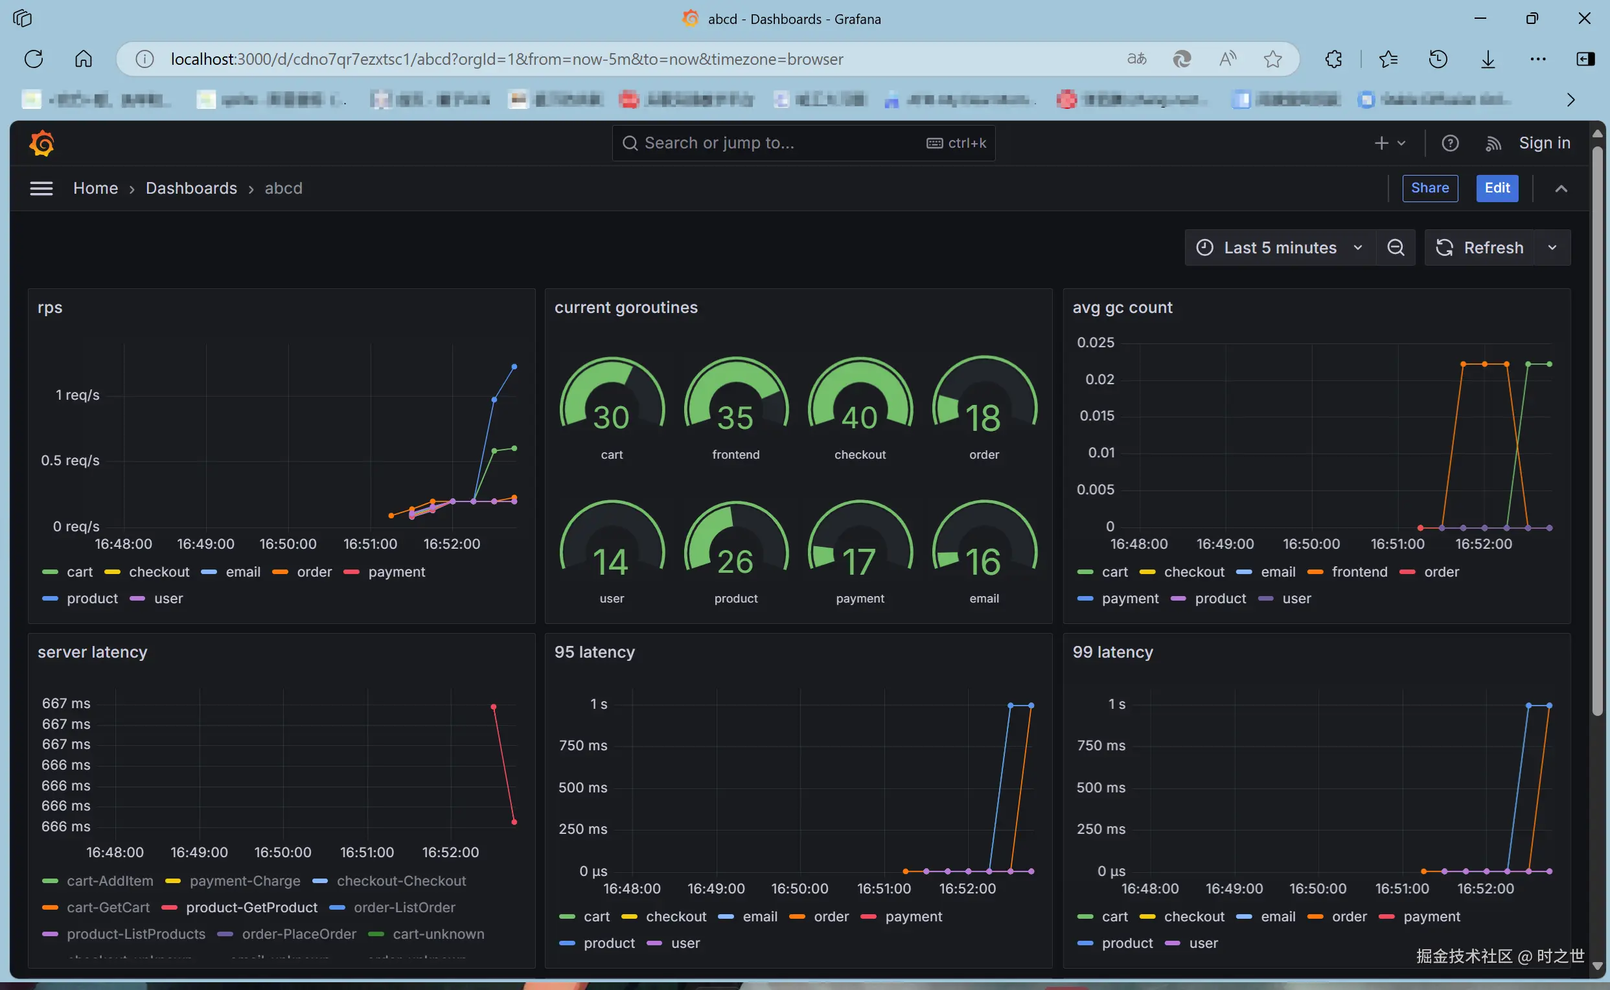This screenshot has height=990, width=1610.
Task: Open the Last 5 minutes time picker
Action: pyautogui.click(x=1280, y=247)
